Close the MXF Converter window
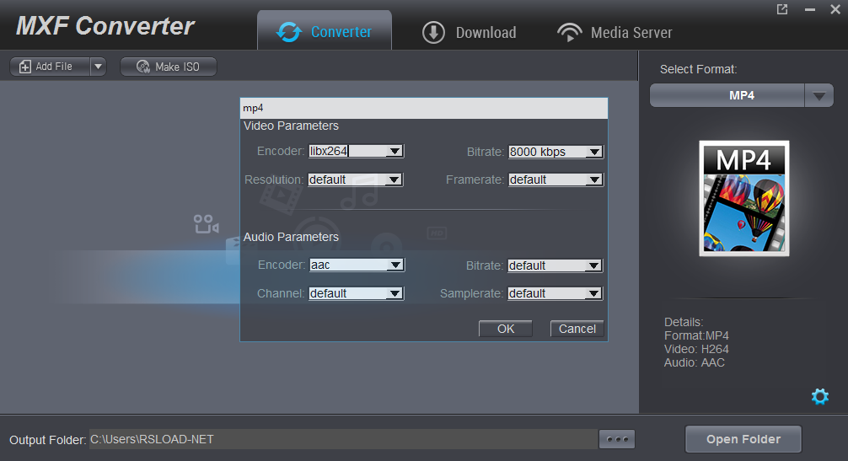 click(x=835, y=10)
